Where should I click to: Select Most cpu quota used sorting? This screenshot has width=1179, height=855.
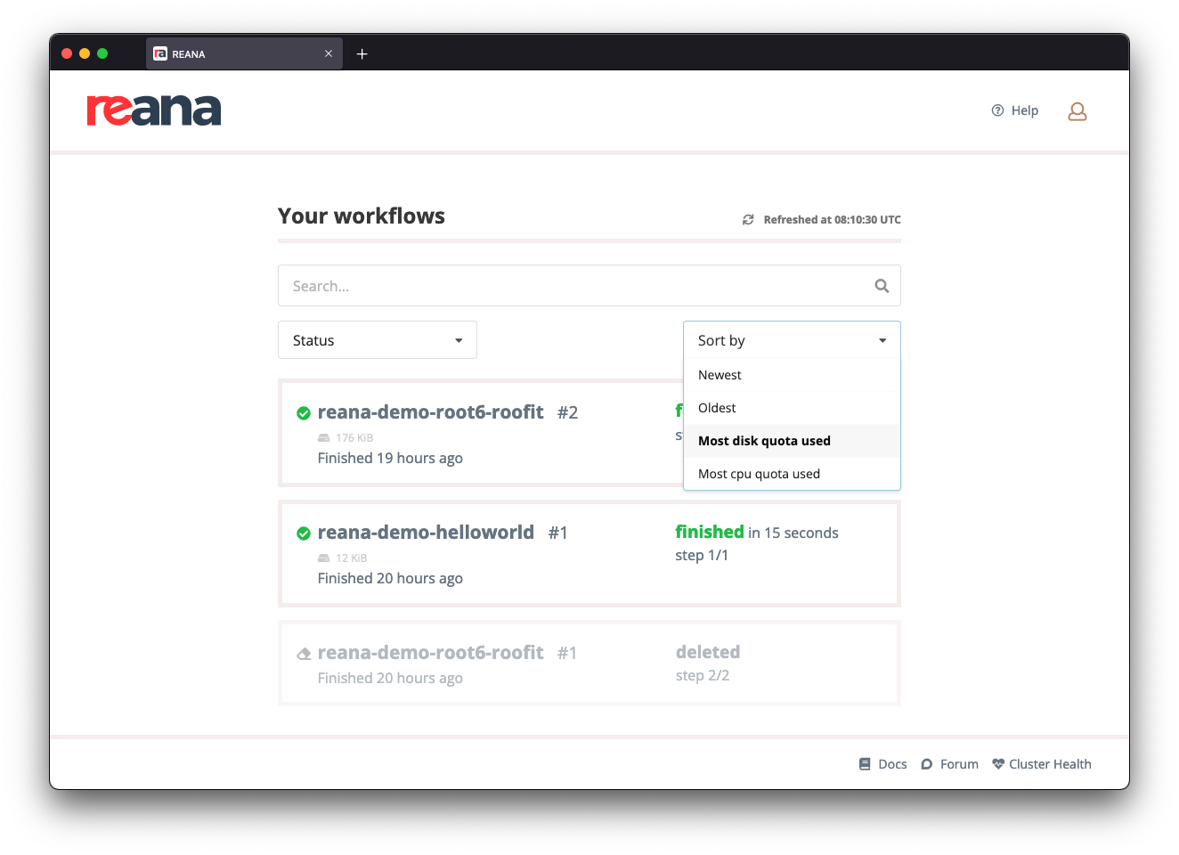(759, 473)
